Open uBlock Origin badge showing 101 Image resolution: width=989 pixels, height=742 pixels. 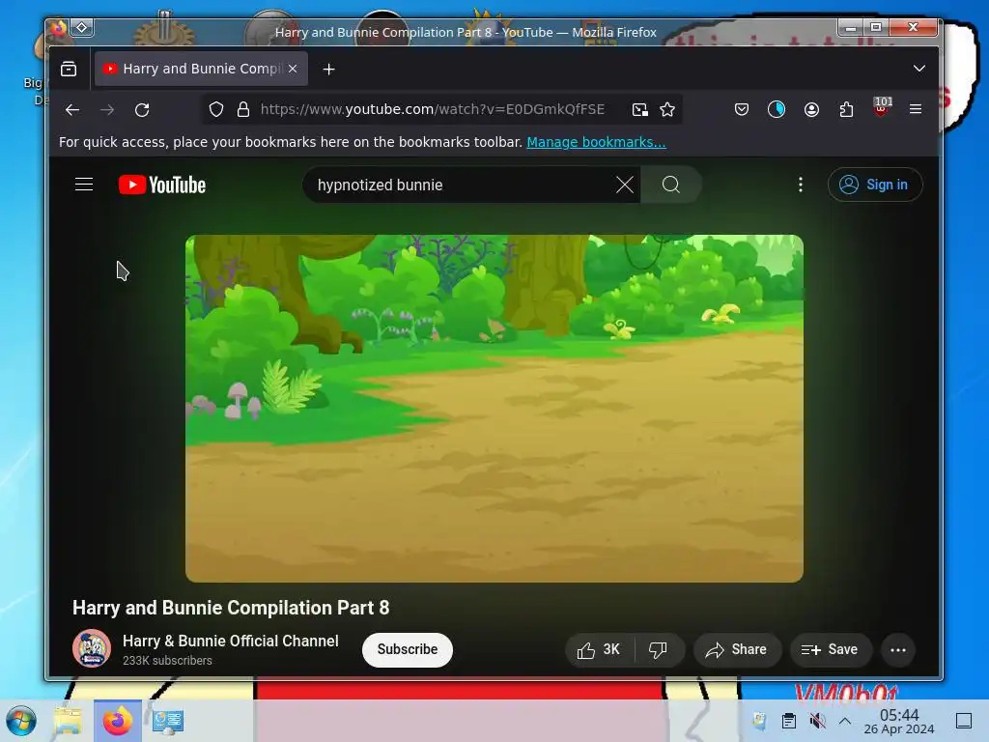(881, 107)
